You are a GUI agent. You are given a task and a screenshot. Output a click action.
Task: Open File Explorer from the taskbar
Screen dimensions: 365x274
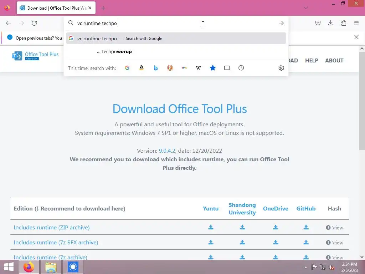[51, 267]
